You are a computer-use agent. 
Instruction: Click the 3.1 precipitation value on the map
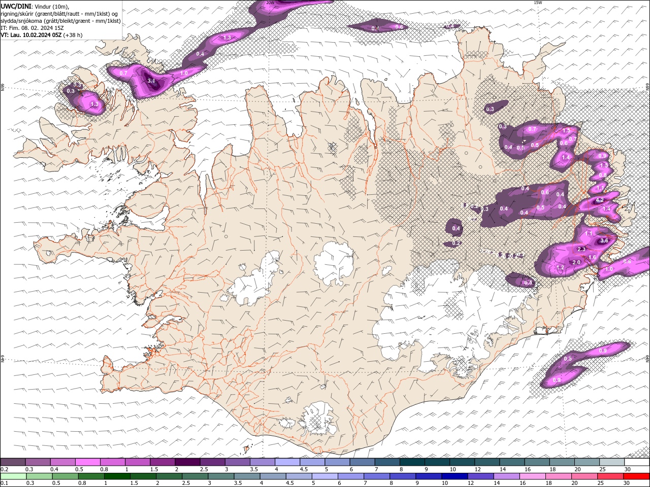[x=151, y=81]
